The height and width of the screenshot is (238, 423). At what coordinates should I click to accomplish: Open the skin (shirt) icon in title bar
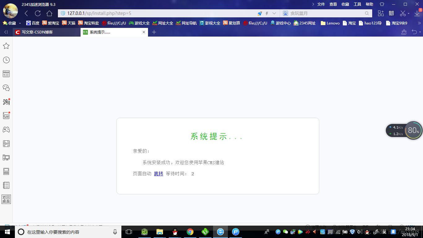pos(382,4)
